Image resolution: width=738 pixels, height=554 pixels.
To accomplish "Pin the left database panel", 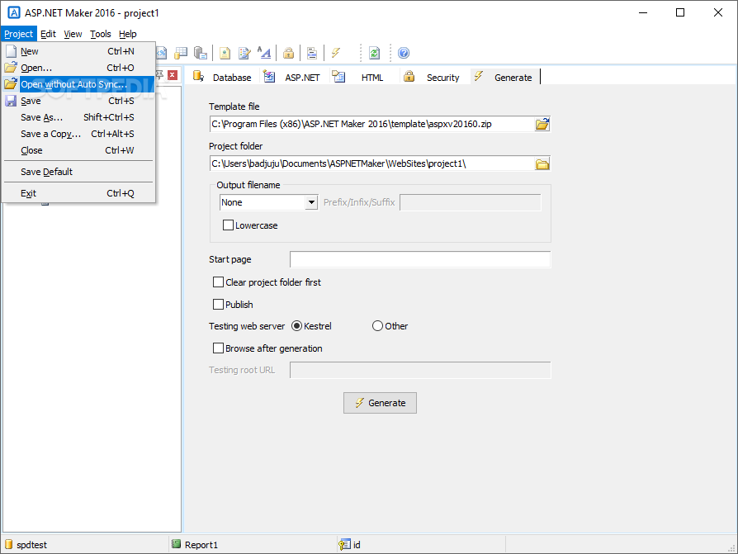I will [x=159, y=75].
